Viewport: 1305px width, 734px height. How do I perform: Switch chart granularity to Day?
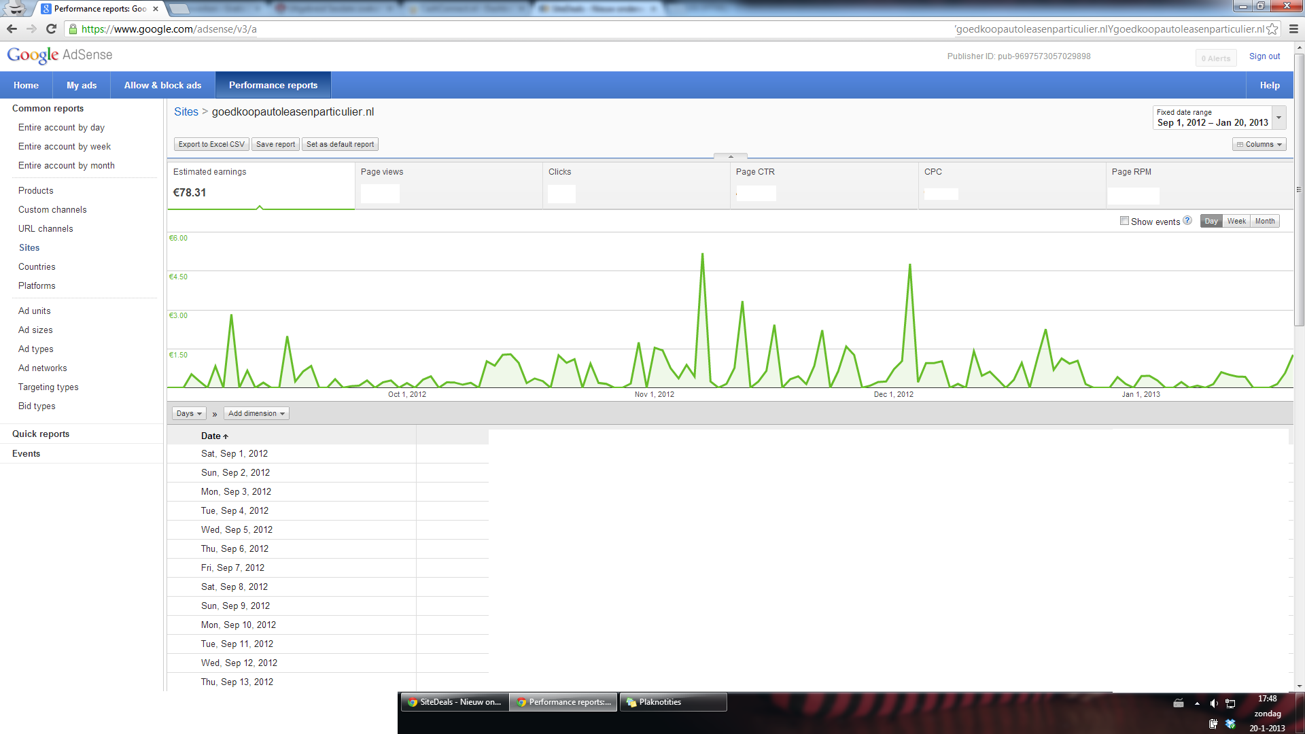(1211, 221)
